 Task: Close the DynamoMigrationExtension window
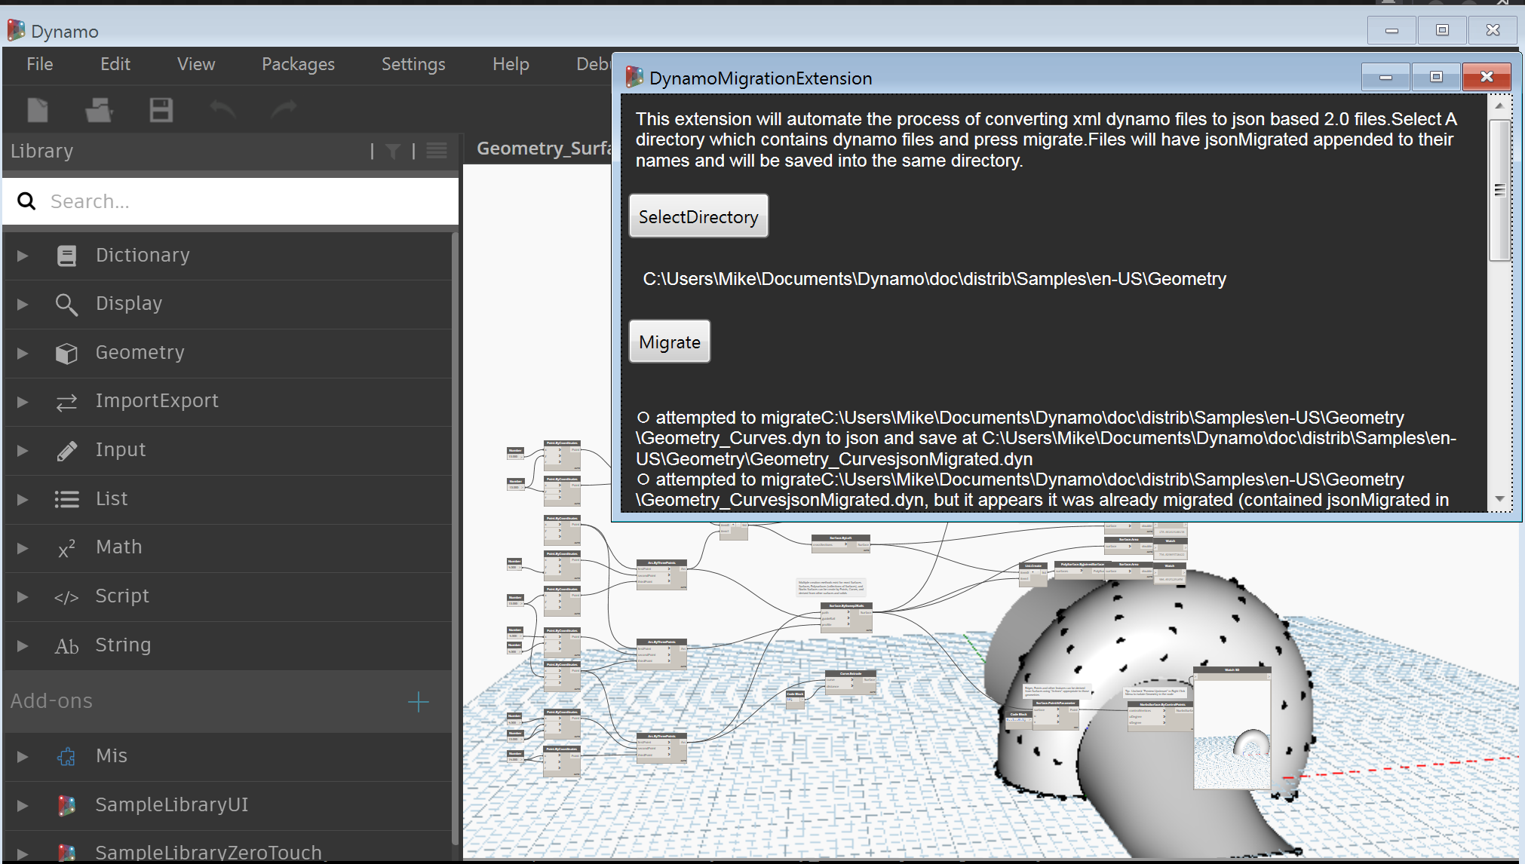[1487, 76]
